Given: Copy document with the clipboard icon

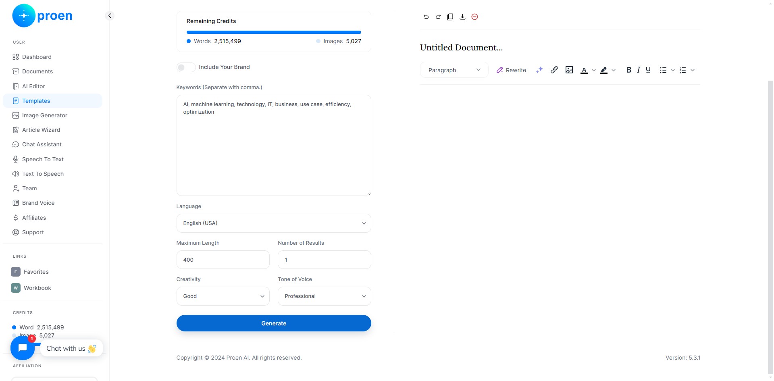Looking at the screenshot, I should (x=450, y=17).
